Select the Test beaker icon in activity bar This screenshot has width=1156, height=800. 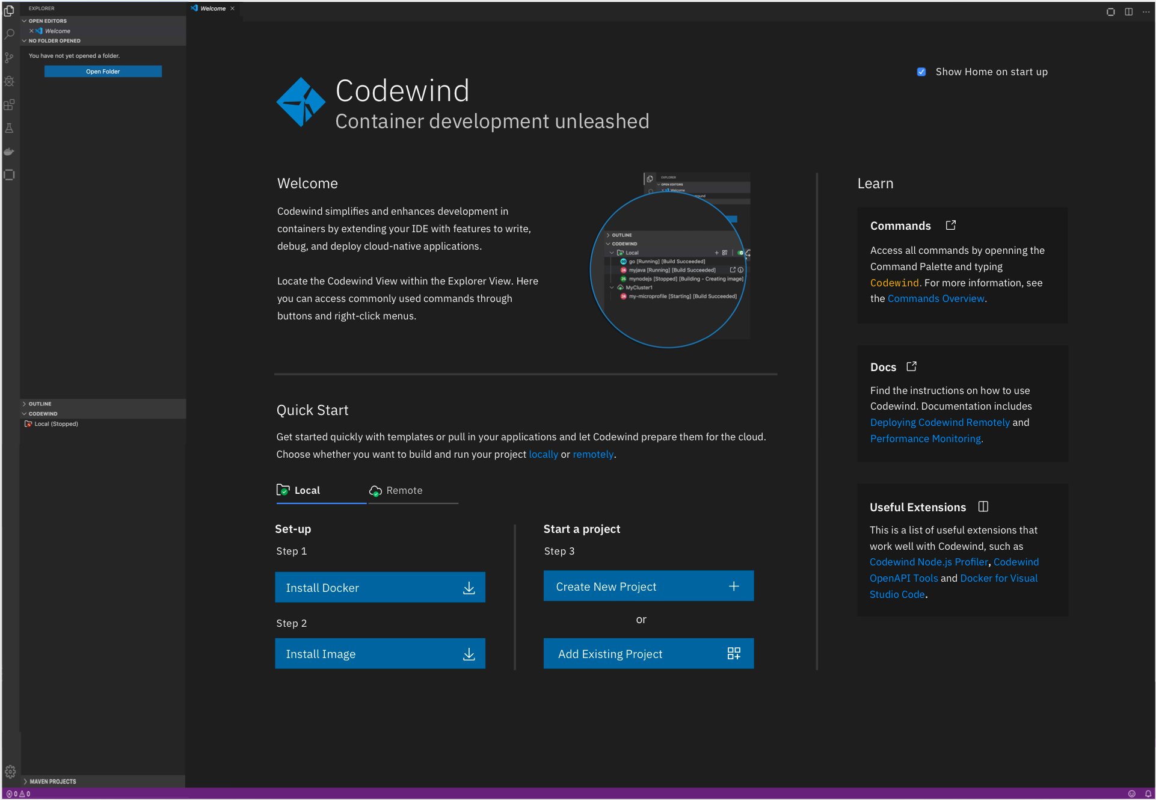(x=9, y=128)
